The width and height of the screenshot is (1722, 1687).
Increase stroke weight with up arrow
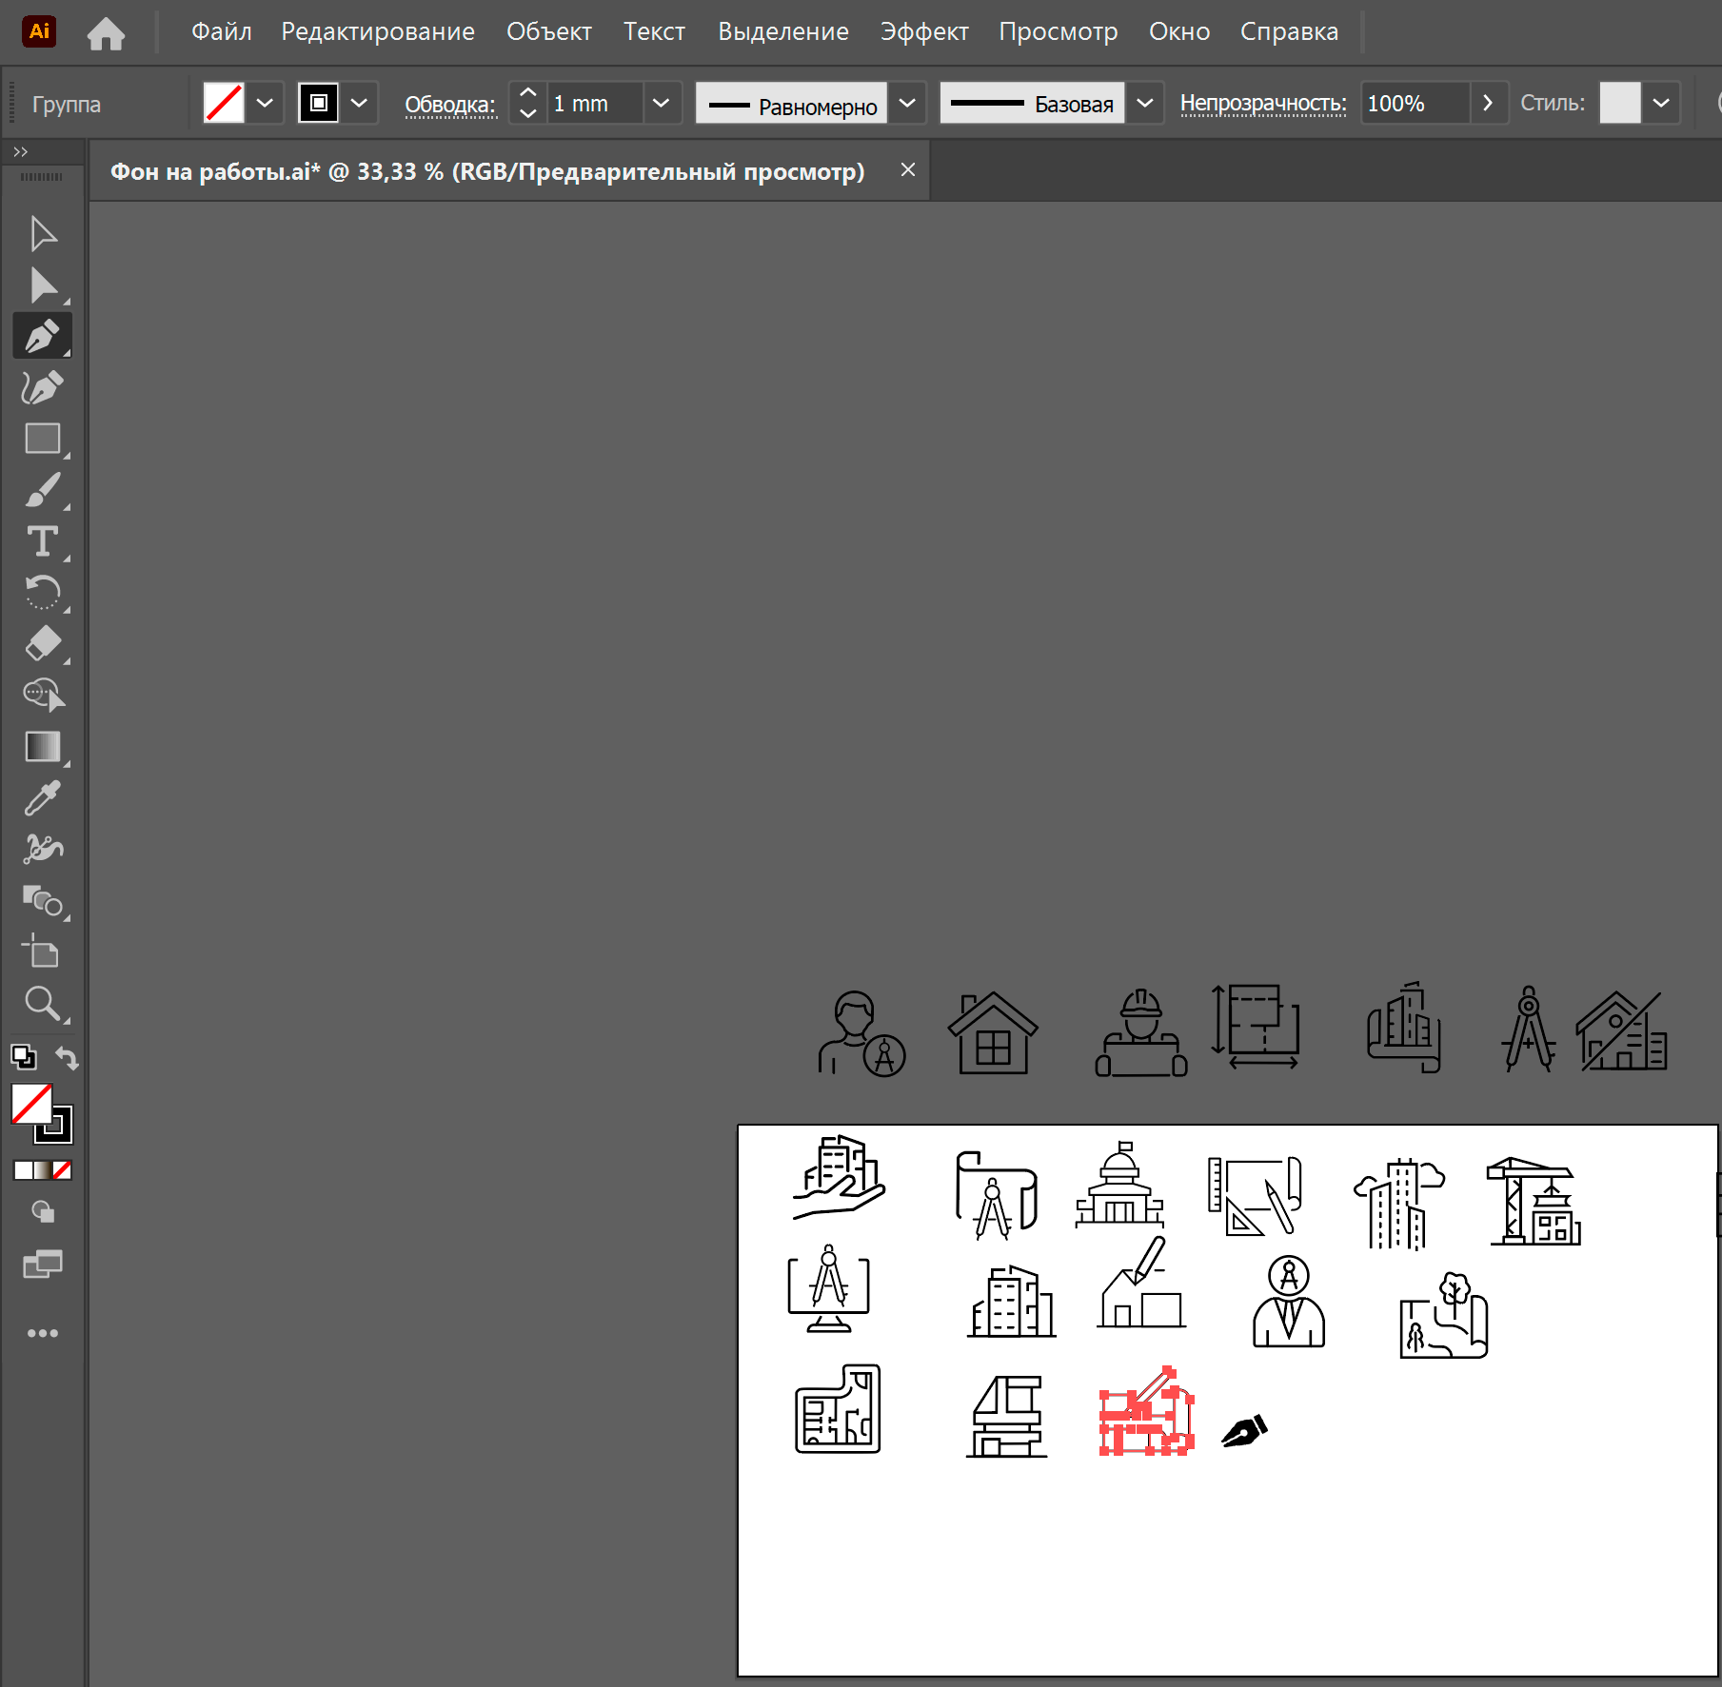pos(528,93)
